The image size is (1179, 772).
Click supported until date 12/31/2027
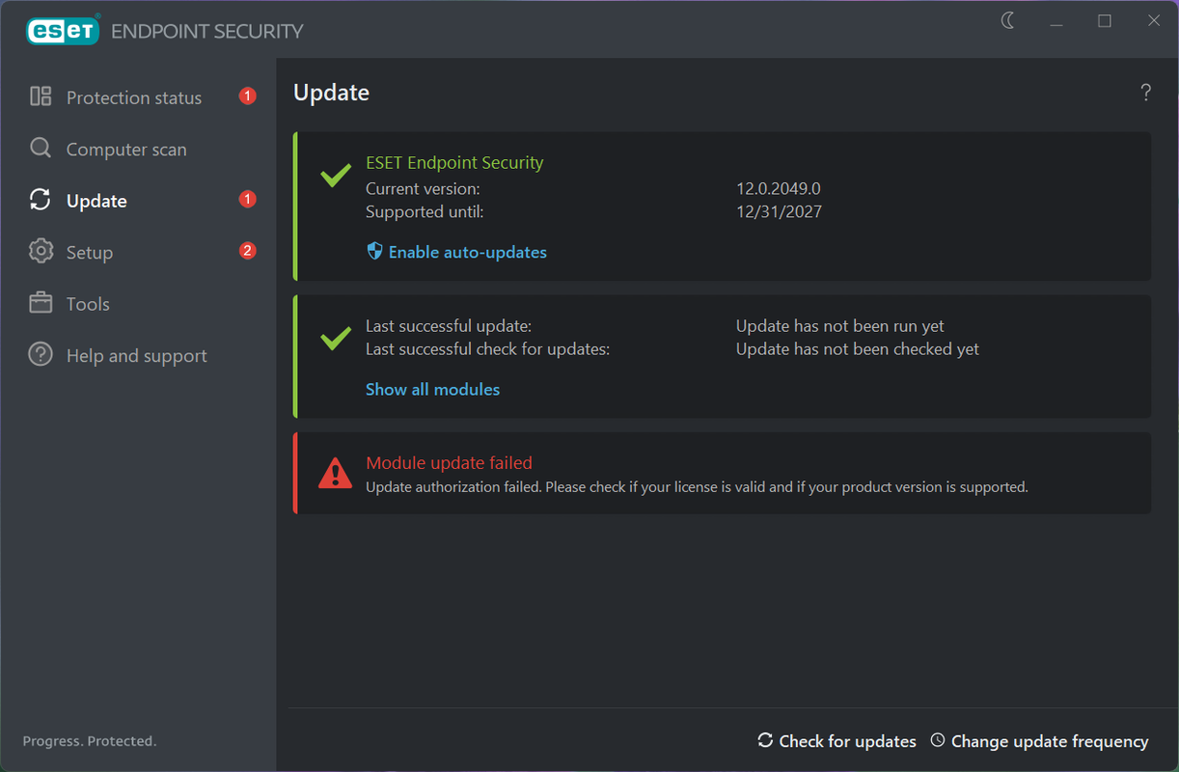click(779, 211)
